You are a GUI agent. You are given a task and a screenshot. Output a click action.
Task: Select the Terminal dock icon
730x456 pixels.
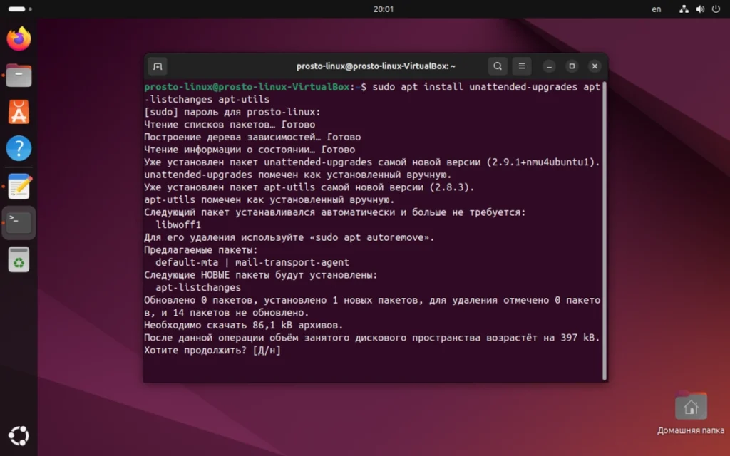tap(19, 223)
